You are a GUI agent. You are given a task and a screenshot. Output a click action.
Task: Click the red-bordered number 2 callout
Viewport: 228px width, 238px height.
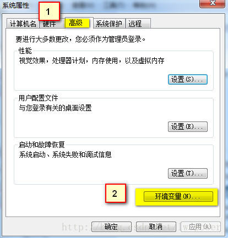coord(116,193)
